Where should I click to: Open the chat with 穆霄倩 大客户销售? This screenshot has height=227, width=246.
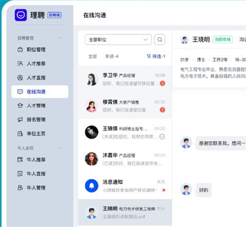pyautogui.click(x=125, y=106)
